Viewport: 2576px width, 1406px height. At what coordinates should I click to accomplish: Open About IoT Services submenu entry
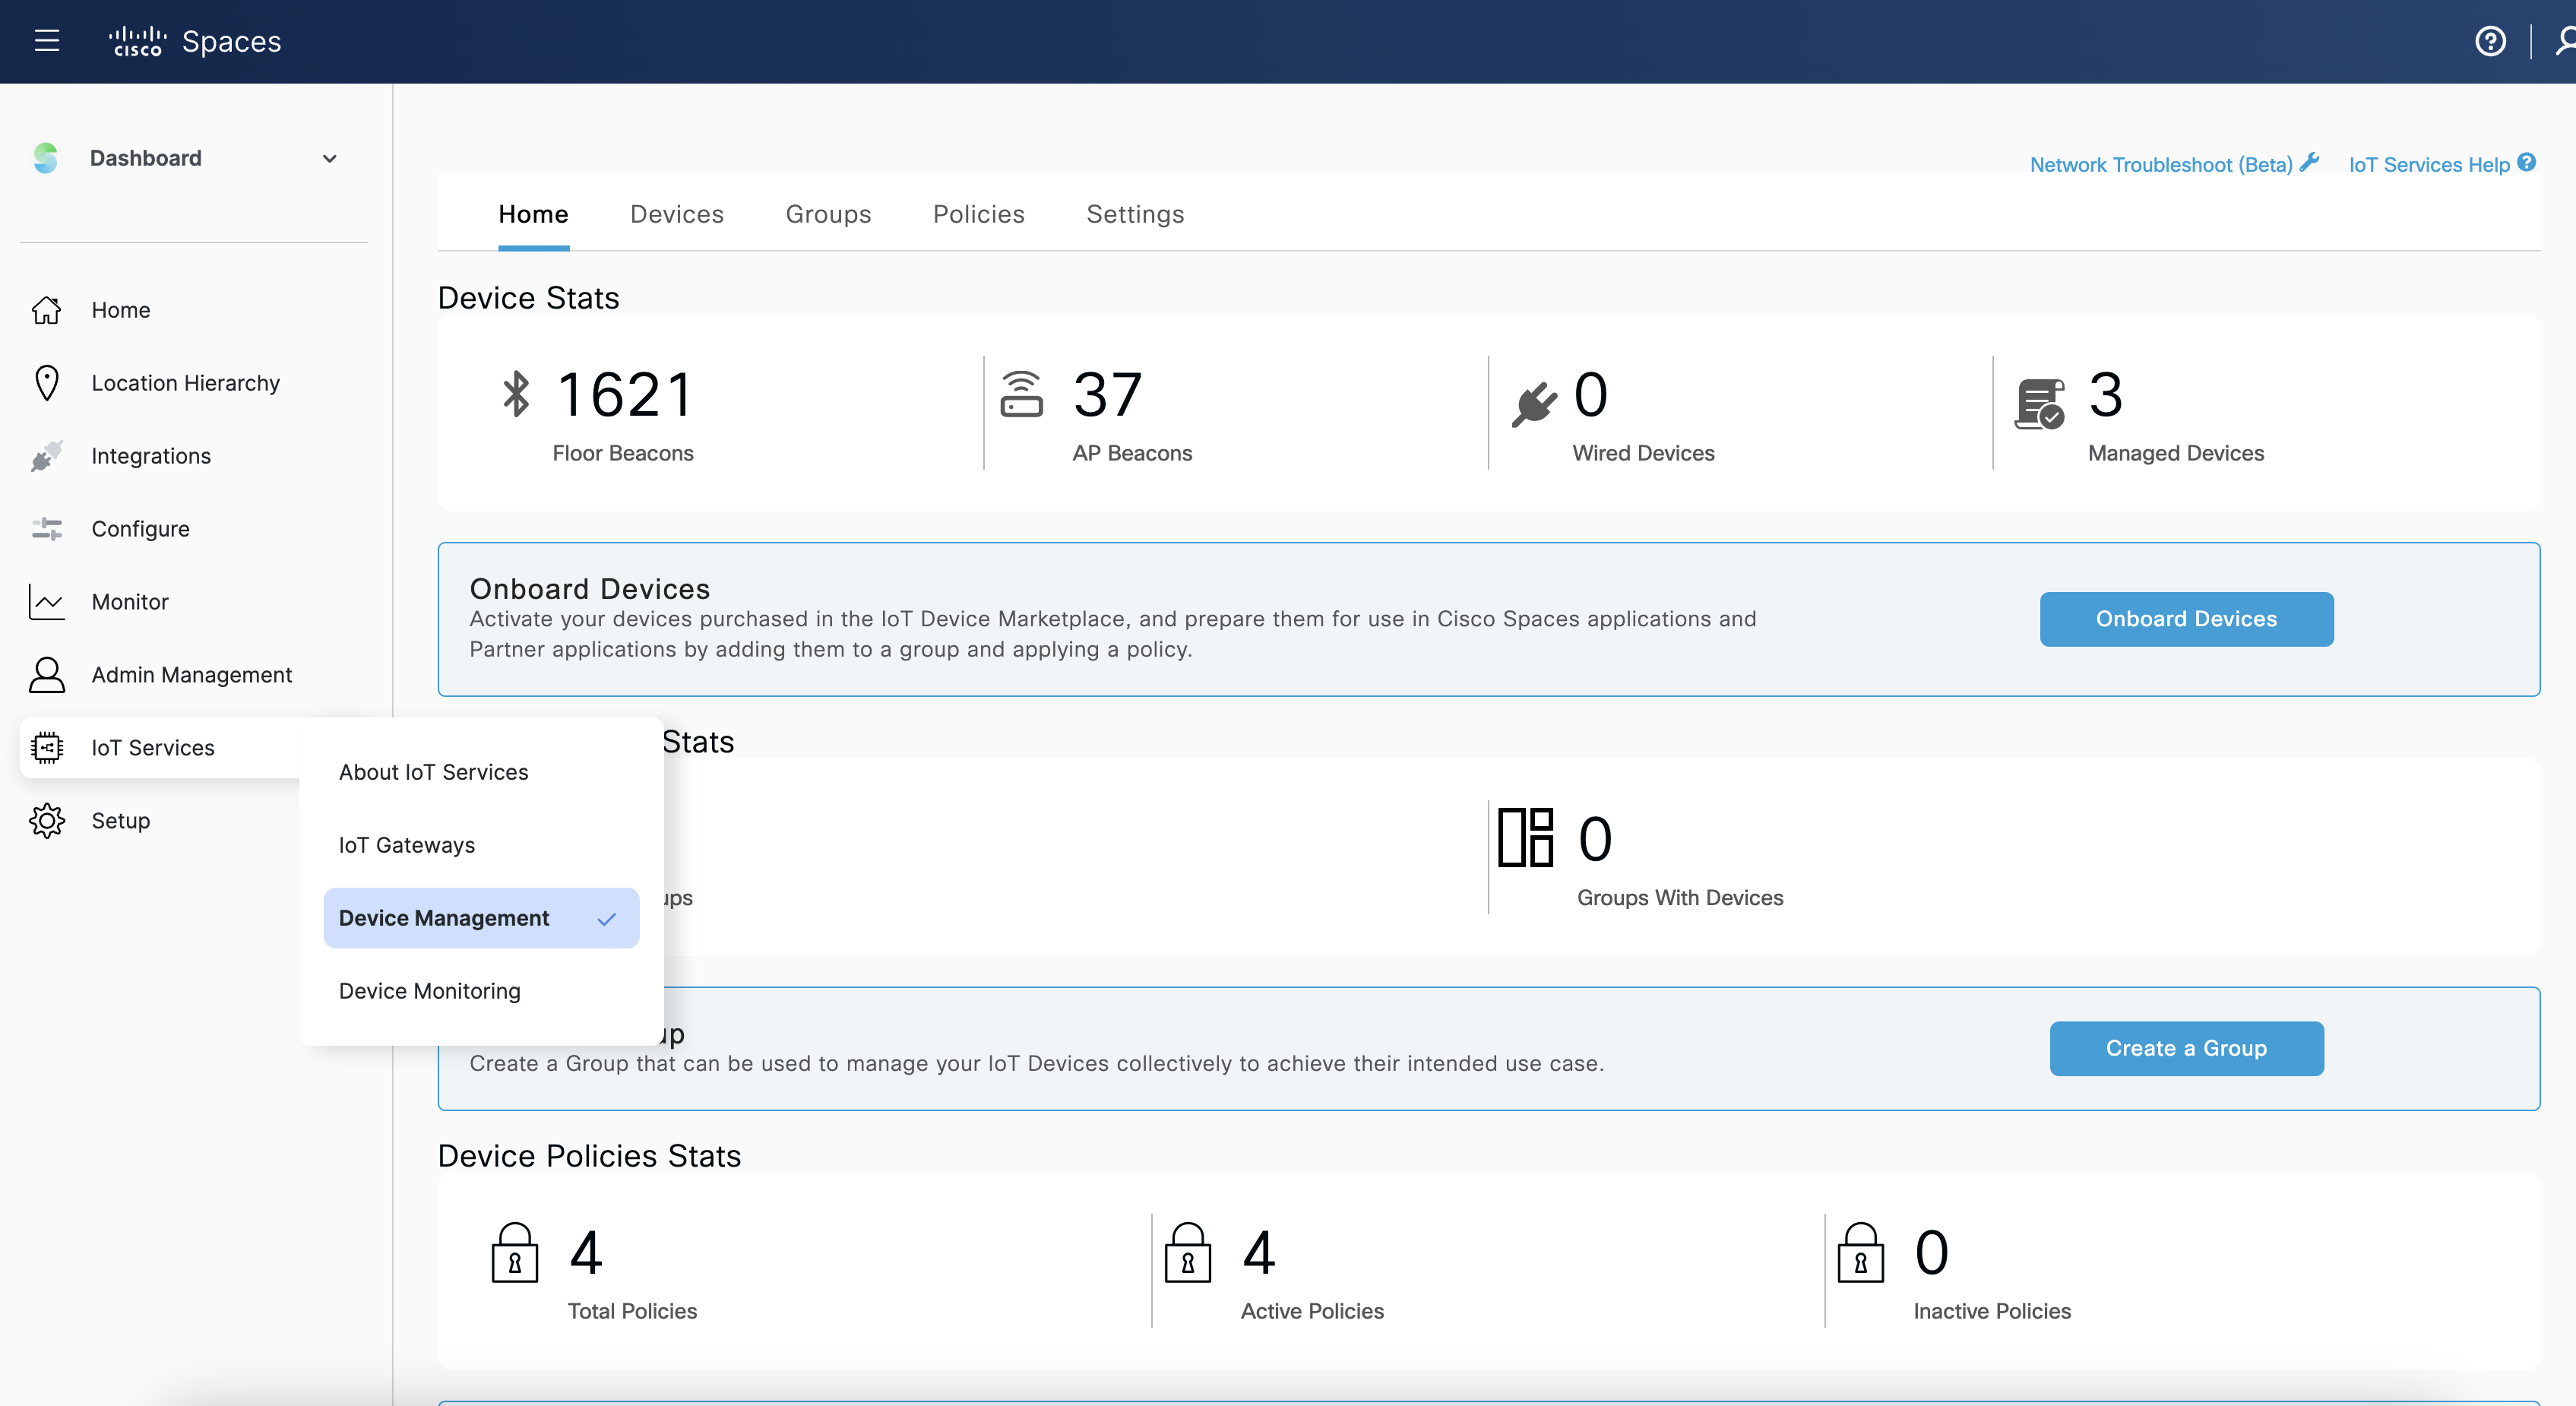click(433, 772)
